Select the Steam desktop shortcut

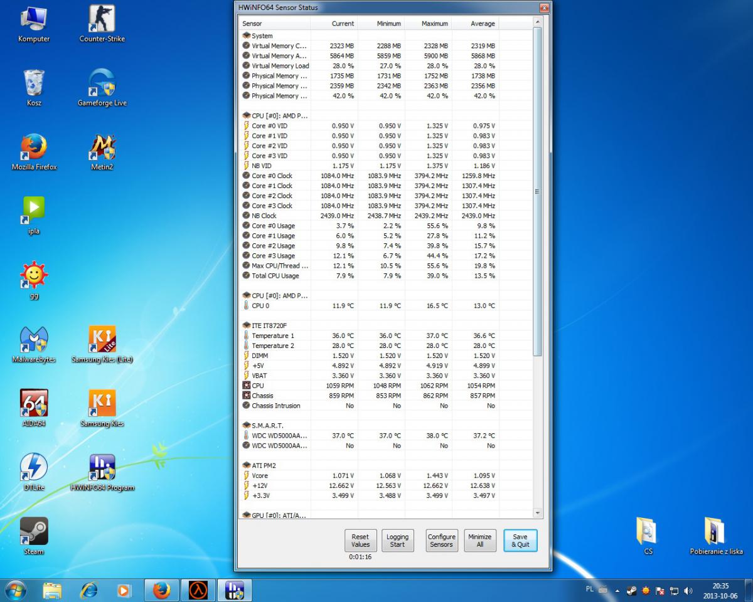click(x=34, y=536)
